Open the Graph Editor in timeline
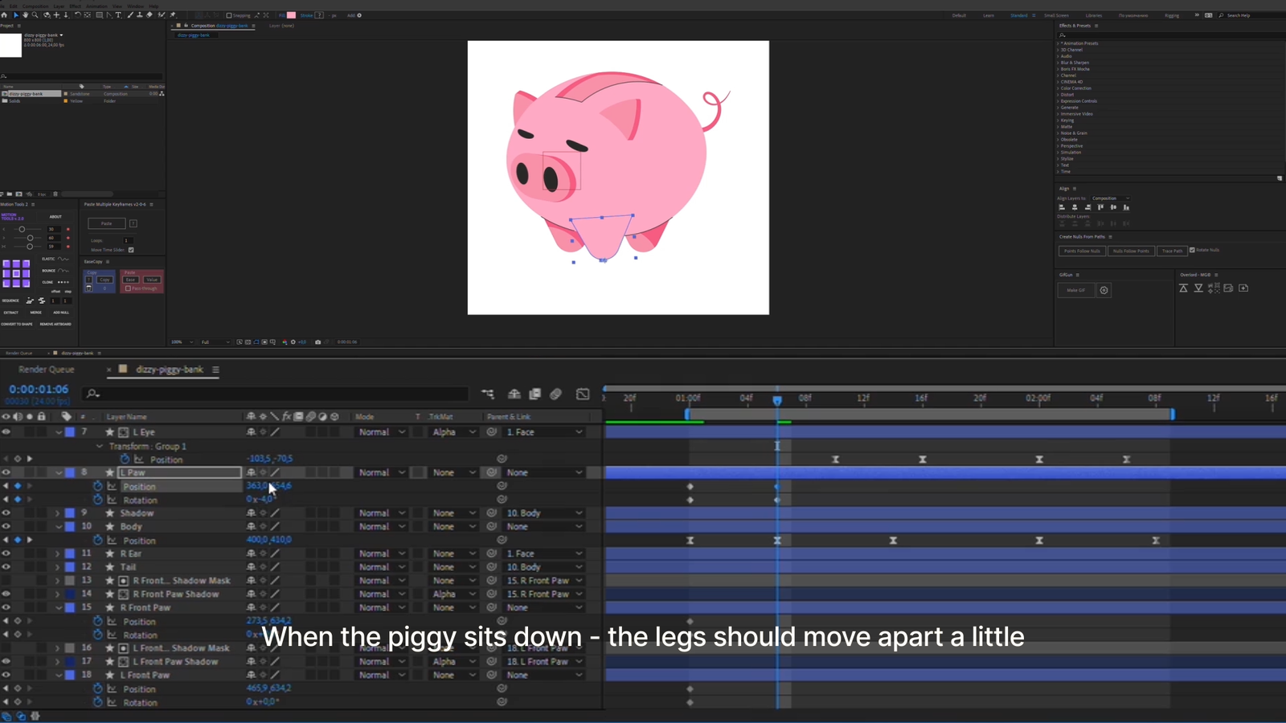The width and height of the screenshot is (1286, 723). click(583, 394)
